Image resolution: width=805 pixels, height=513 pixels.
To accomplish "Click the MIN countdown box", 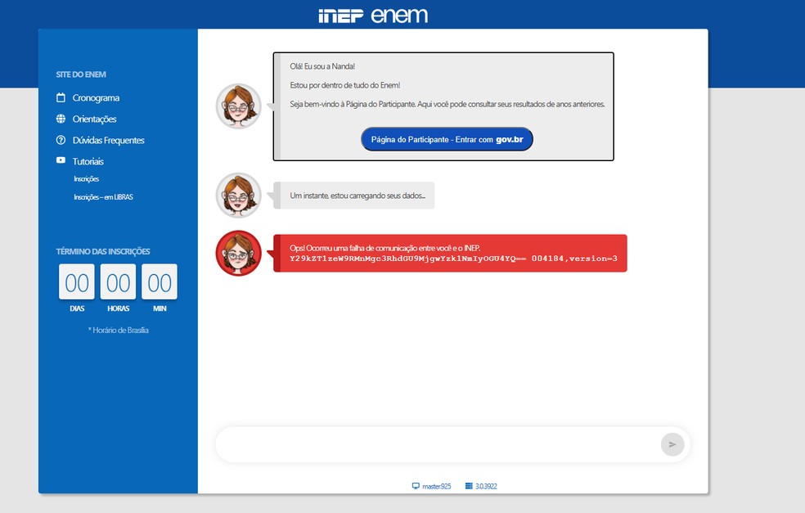I will 160,283.
